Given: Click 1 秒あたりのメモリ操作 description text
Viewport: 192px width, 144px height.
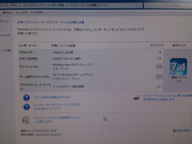Looking at the screenshot, I should [66, 59].
